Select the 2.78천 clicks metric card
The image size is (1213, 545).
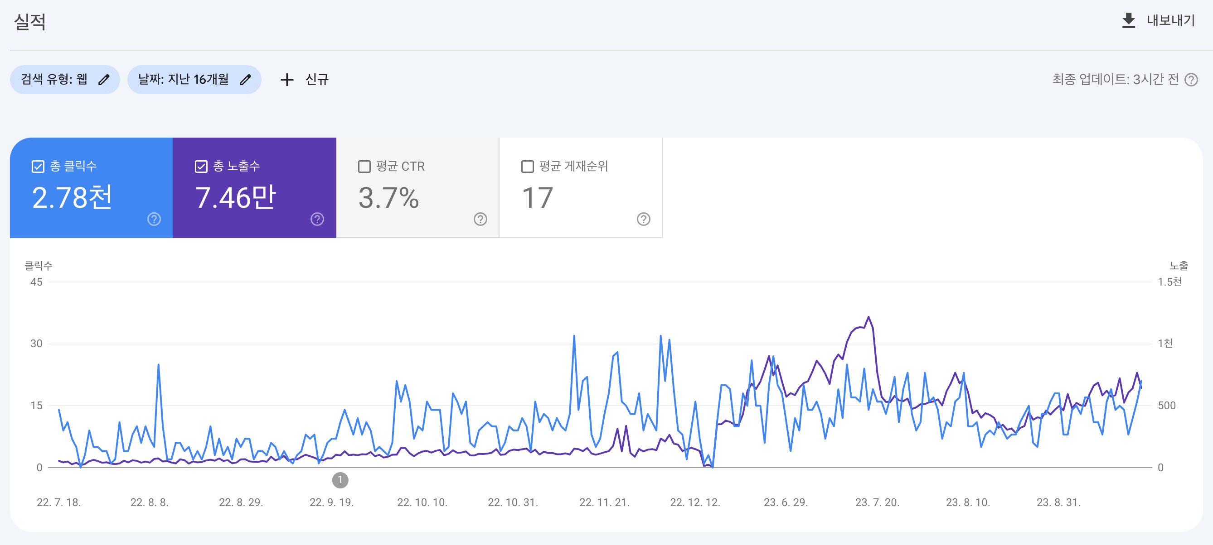(x=72, y=197)
